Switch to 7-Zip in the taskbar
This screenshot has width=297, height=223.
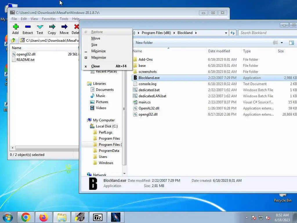[98, 217]
